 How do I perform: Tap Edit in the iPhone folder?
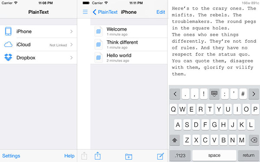pyautogui.click(x=161, y=12)
